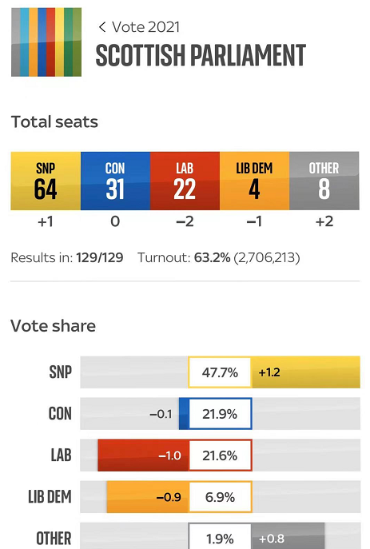The image size is (370, 549).
Task: Select the CON 31 seats tile
Action: [115, 181]
